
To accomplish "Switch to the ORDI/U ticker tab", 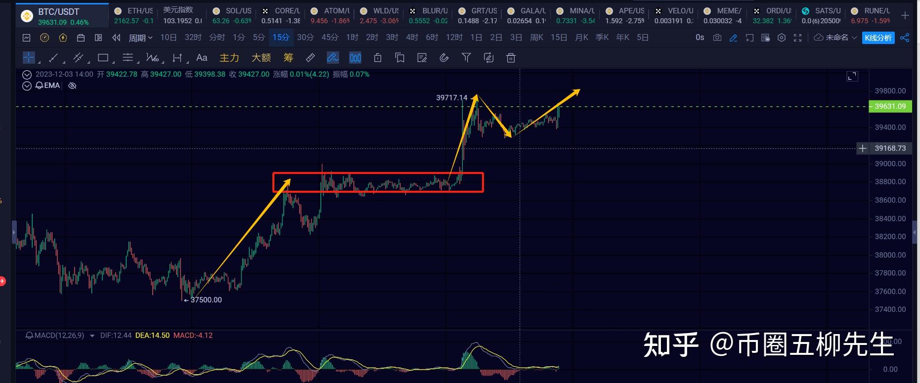I will click(x=772, y=16).
